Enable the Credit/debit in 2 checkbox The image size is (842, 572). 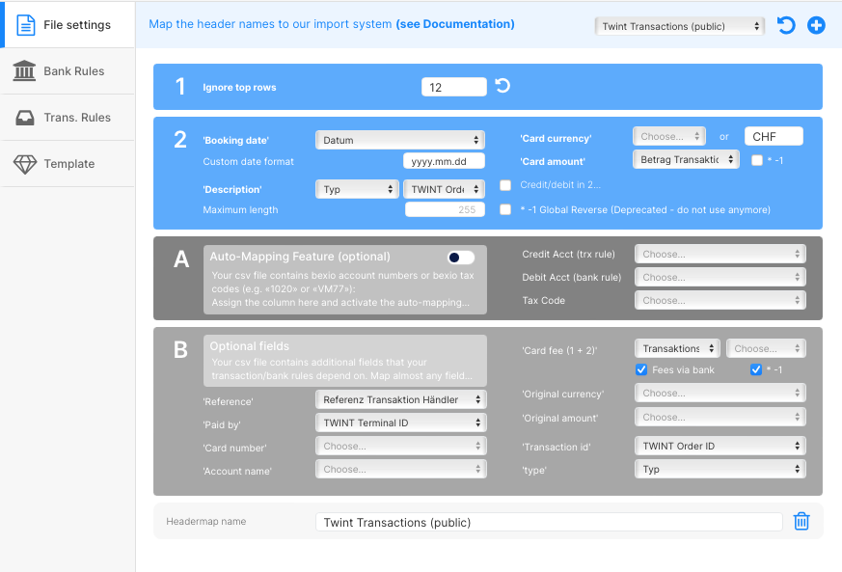pyautogui.click(x=505, y=185)
